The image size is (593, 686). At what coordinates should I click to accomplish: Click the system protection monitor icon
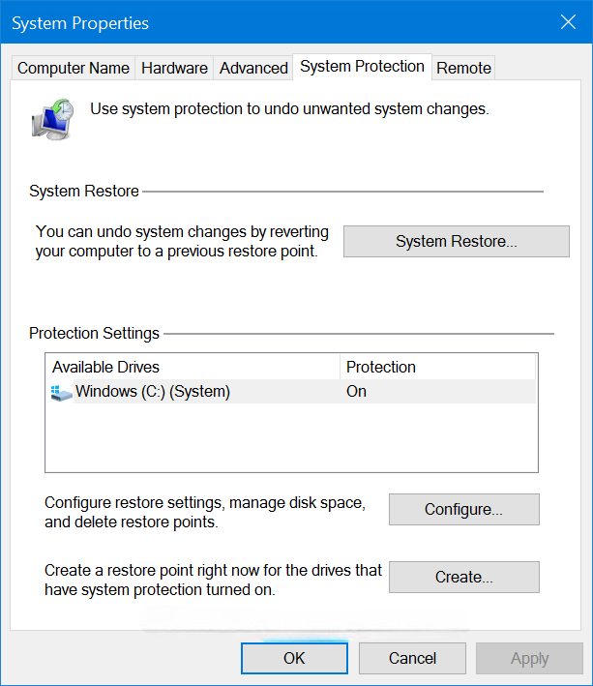pyautogui.click(x=52, y=117)
